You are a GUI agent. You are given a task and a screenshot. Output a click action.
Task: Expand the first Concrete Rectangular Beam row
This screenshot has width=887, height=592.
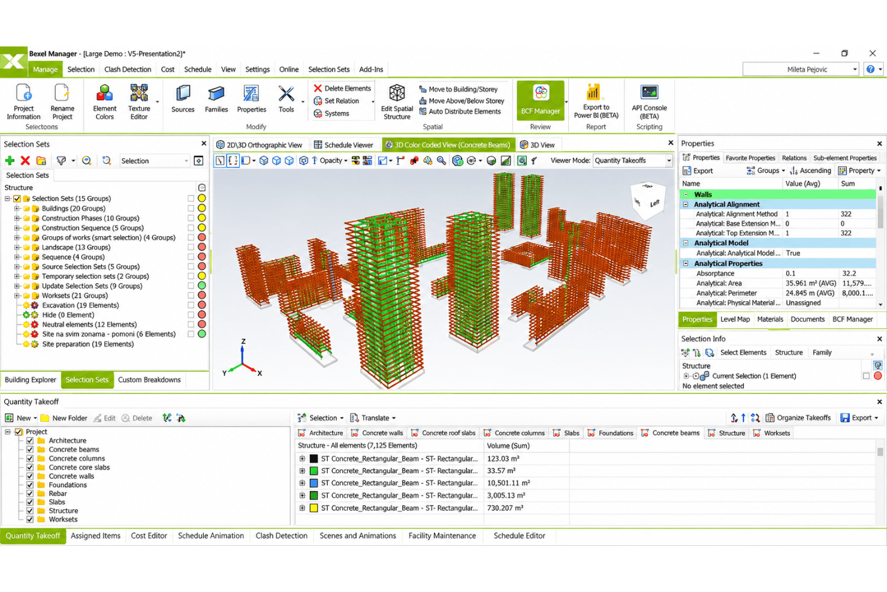pos(302,458)
